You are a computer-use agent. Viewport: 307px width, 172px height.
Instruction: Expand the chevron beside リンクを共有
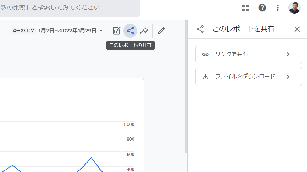[x=288, y=54]
